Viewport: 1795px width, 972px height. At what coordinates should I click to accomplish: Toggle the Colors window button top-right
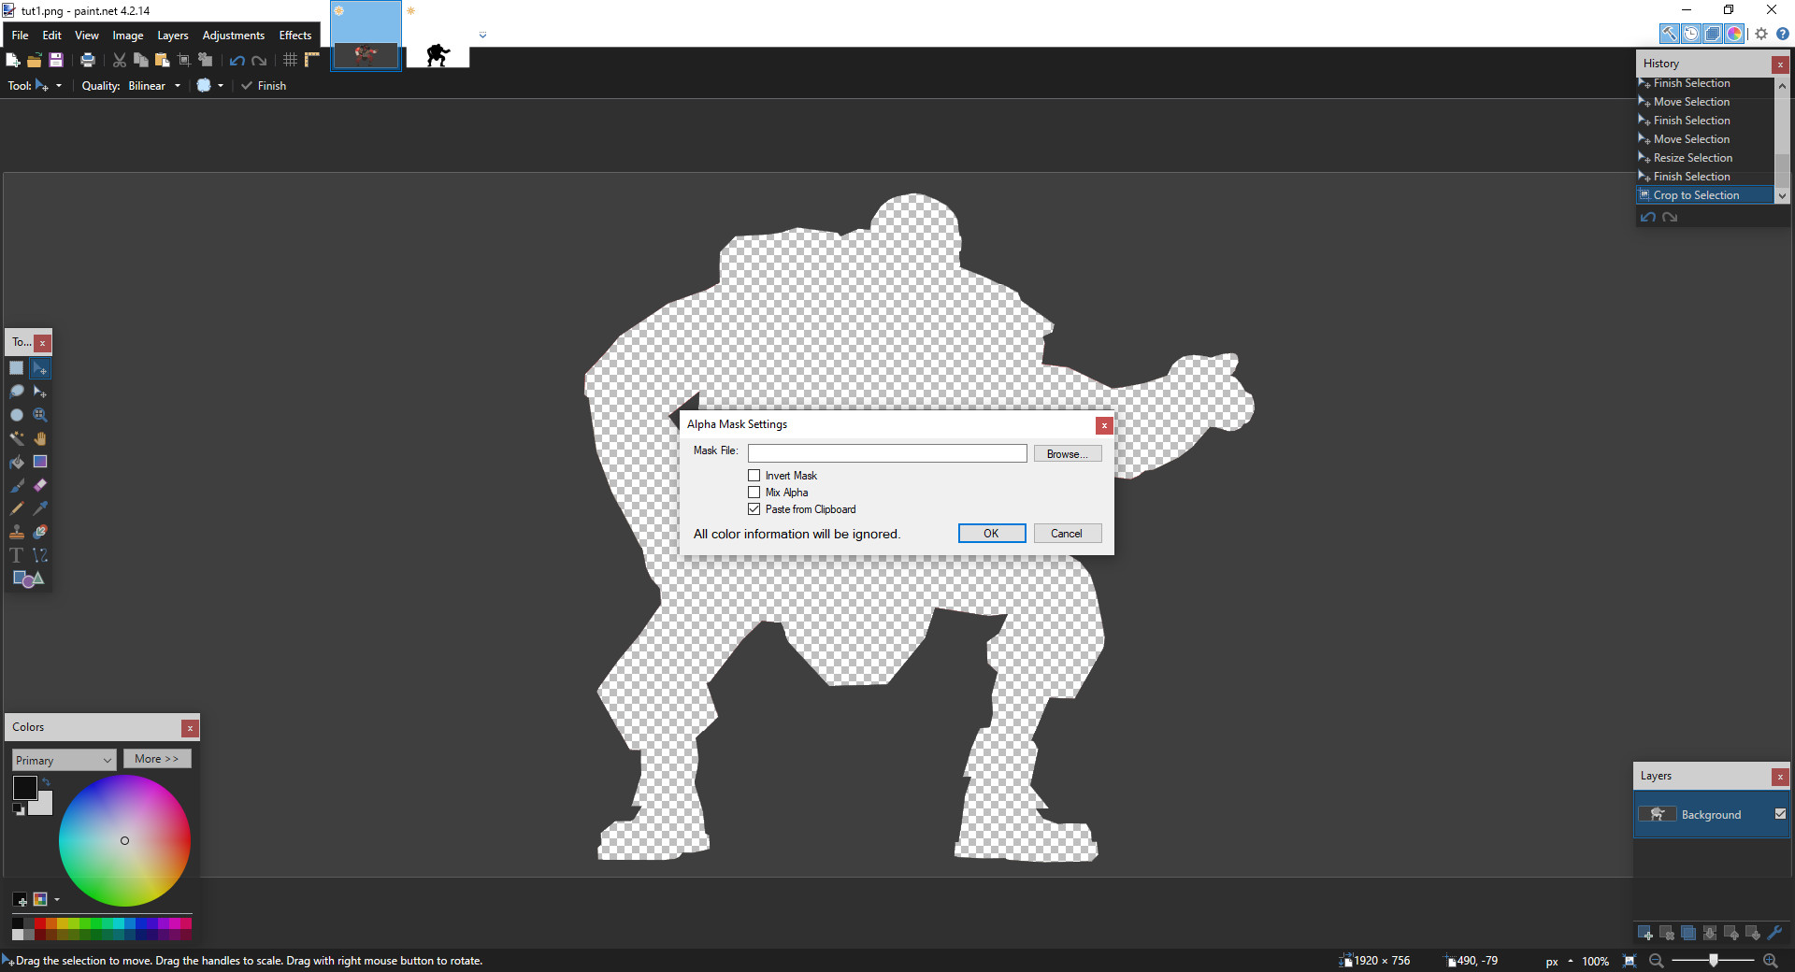(1734, 34)
